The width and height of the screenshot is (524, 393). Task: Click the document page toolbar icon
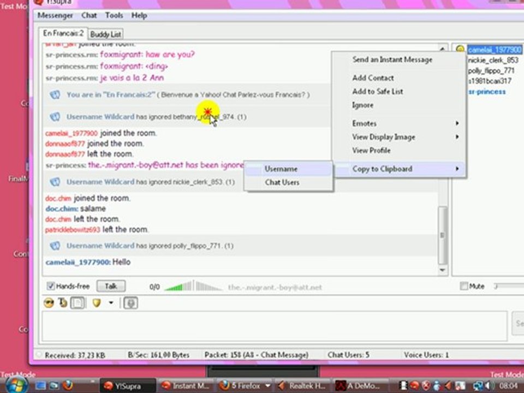click(78, 303)
